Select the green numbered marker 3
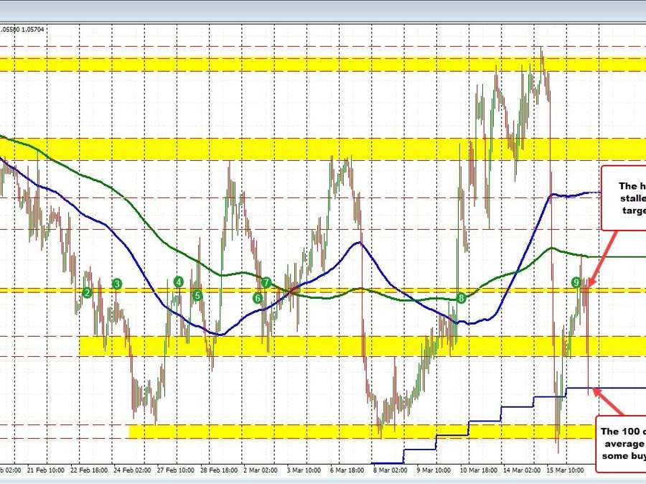This screenshot has height=484, width=646. point(117,284)
